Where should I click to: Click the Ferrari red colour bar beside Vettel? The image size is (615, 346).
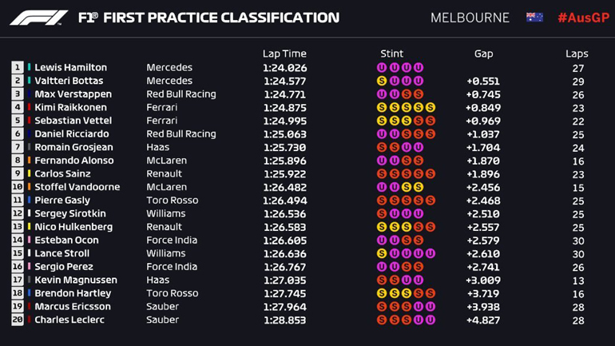[30, 121]
